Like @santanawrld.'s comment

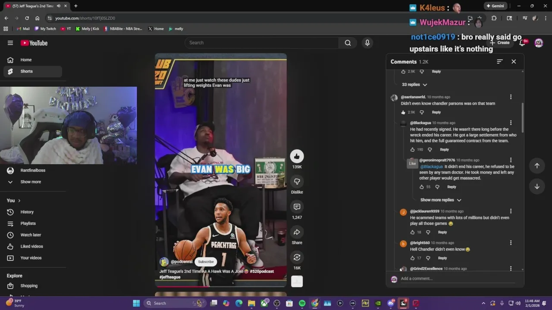(x=404, y=112)
